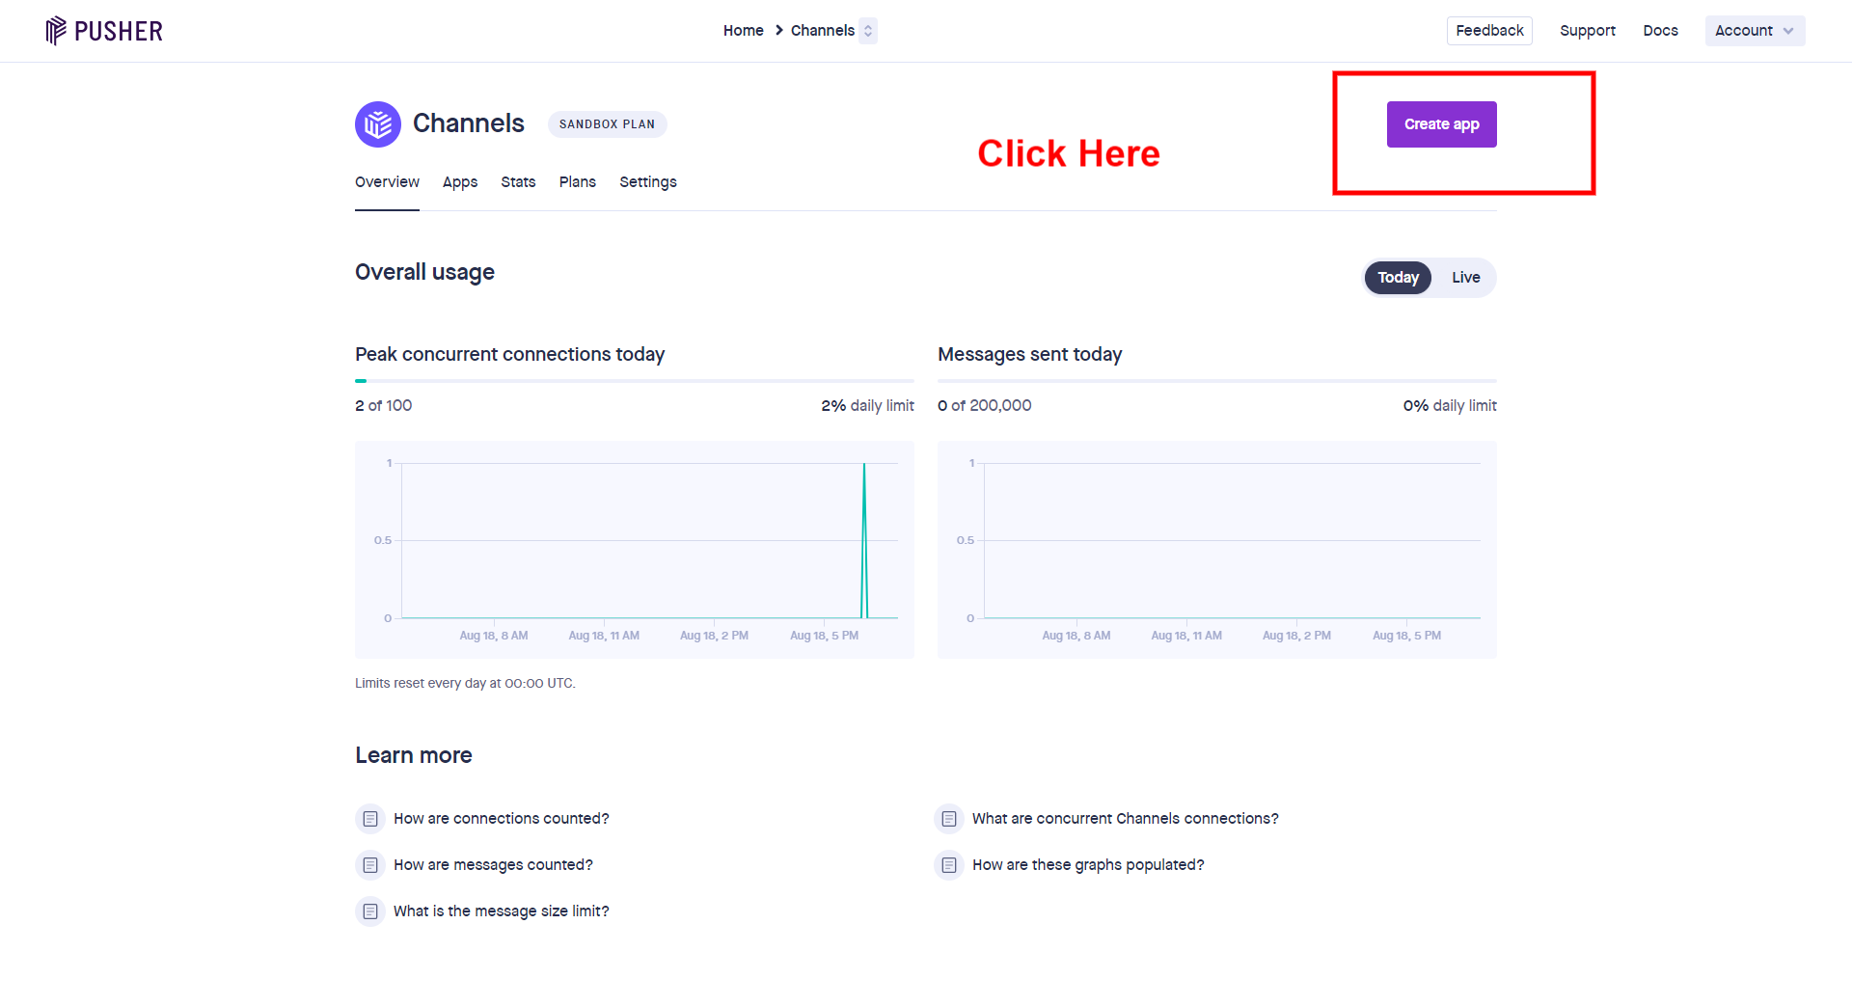Click the 'Overall usage' heading
Viewport: 1852px width, 1006px height.
(x=424, y=273)
